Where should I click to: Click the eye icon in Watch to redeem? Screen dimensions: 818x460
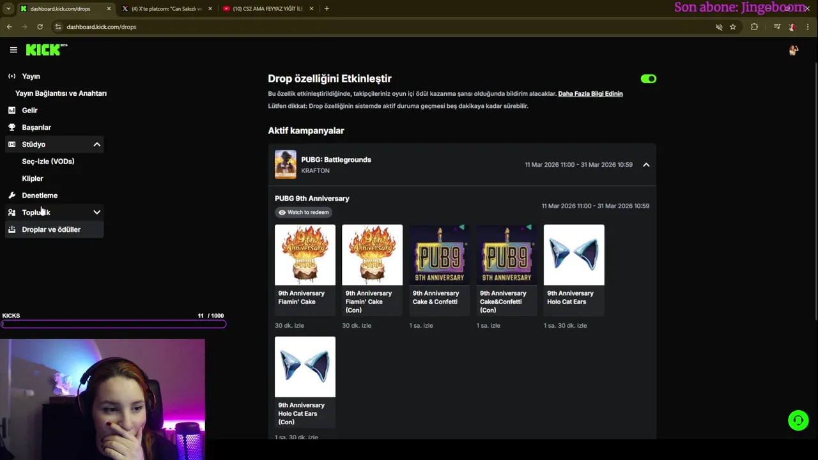click(282, 212)
